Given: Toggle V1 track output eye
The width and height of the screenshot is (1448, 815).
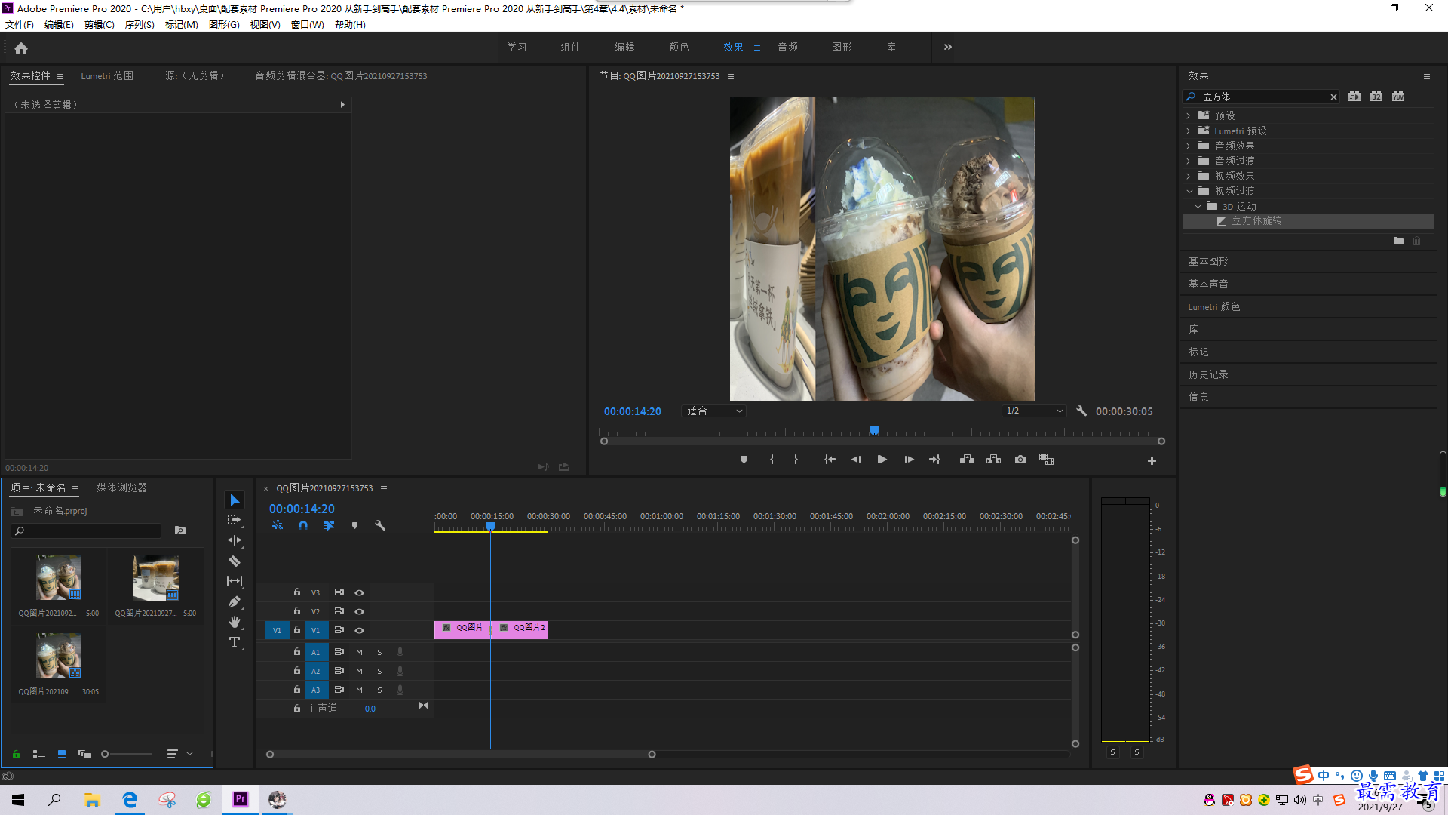Looking at the screenshot, I should tap(360, 631).
